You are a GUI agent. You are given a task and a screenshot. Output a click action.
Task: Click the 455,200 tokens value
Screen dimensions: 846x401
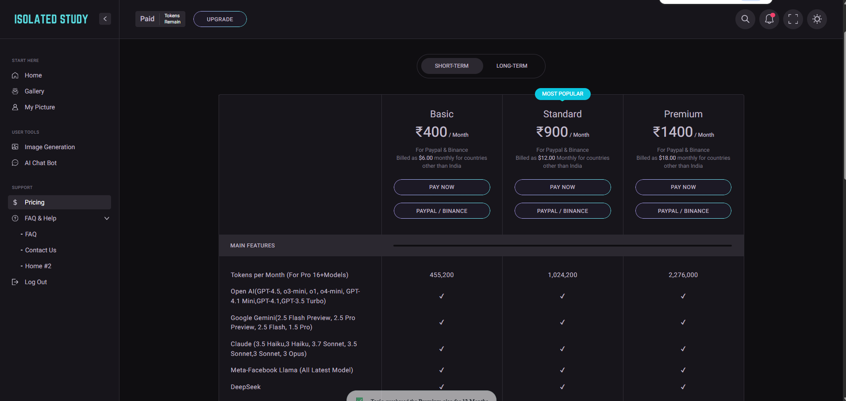point(442,275)
